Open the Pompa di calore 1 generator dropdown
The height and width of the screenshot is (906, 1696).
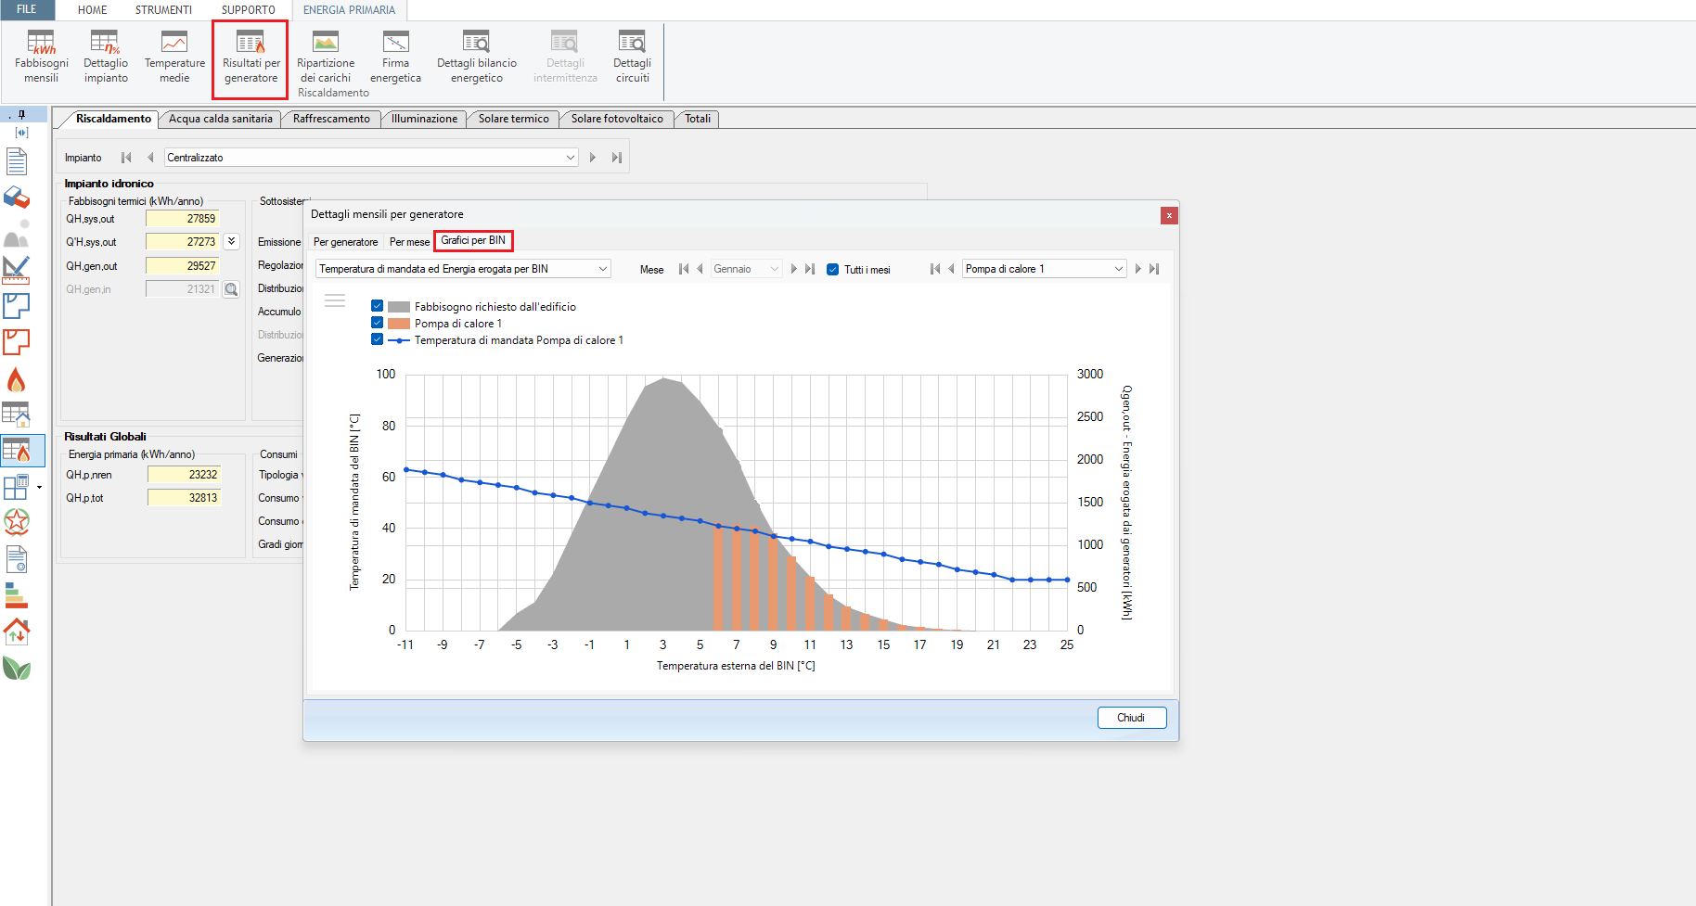(x=1045, y=269)
